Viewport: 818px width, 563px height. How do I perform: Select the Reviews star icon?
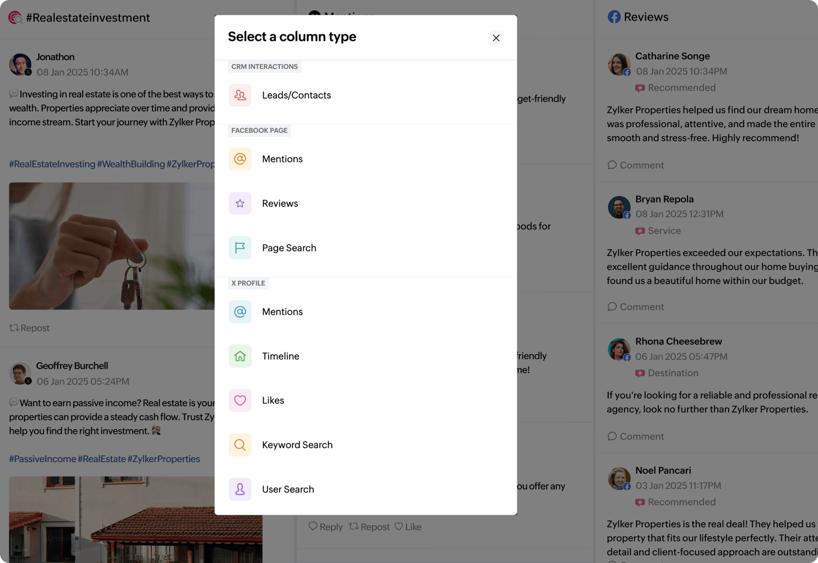point(240,204)
